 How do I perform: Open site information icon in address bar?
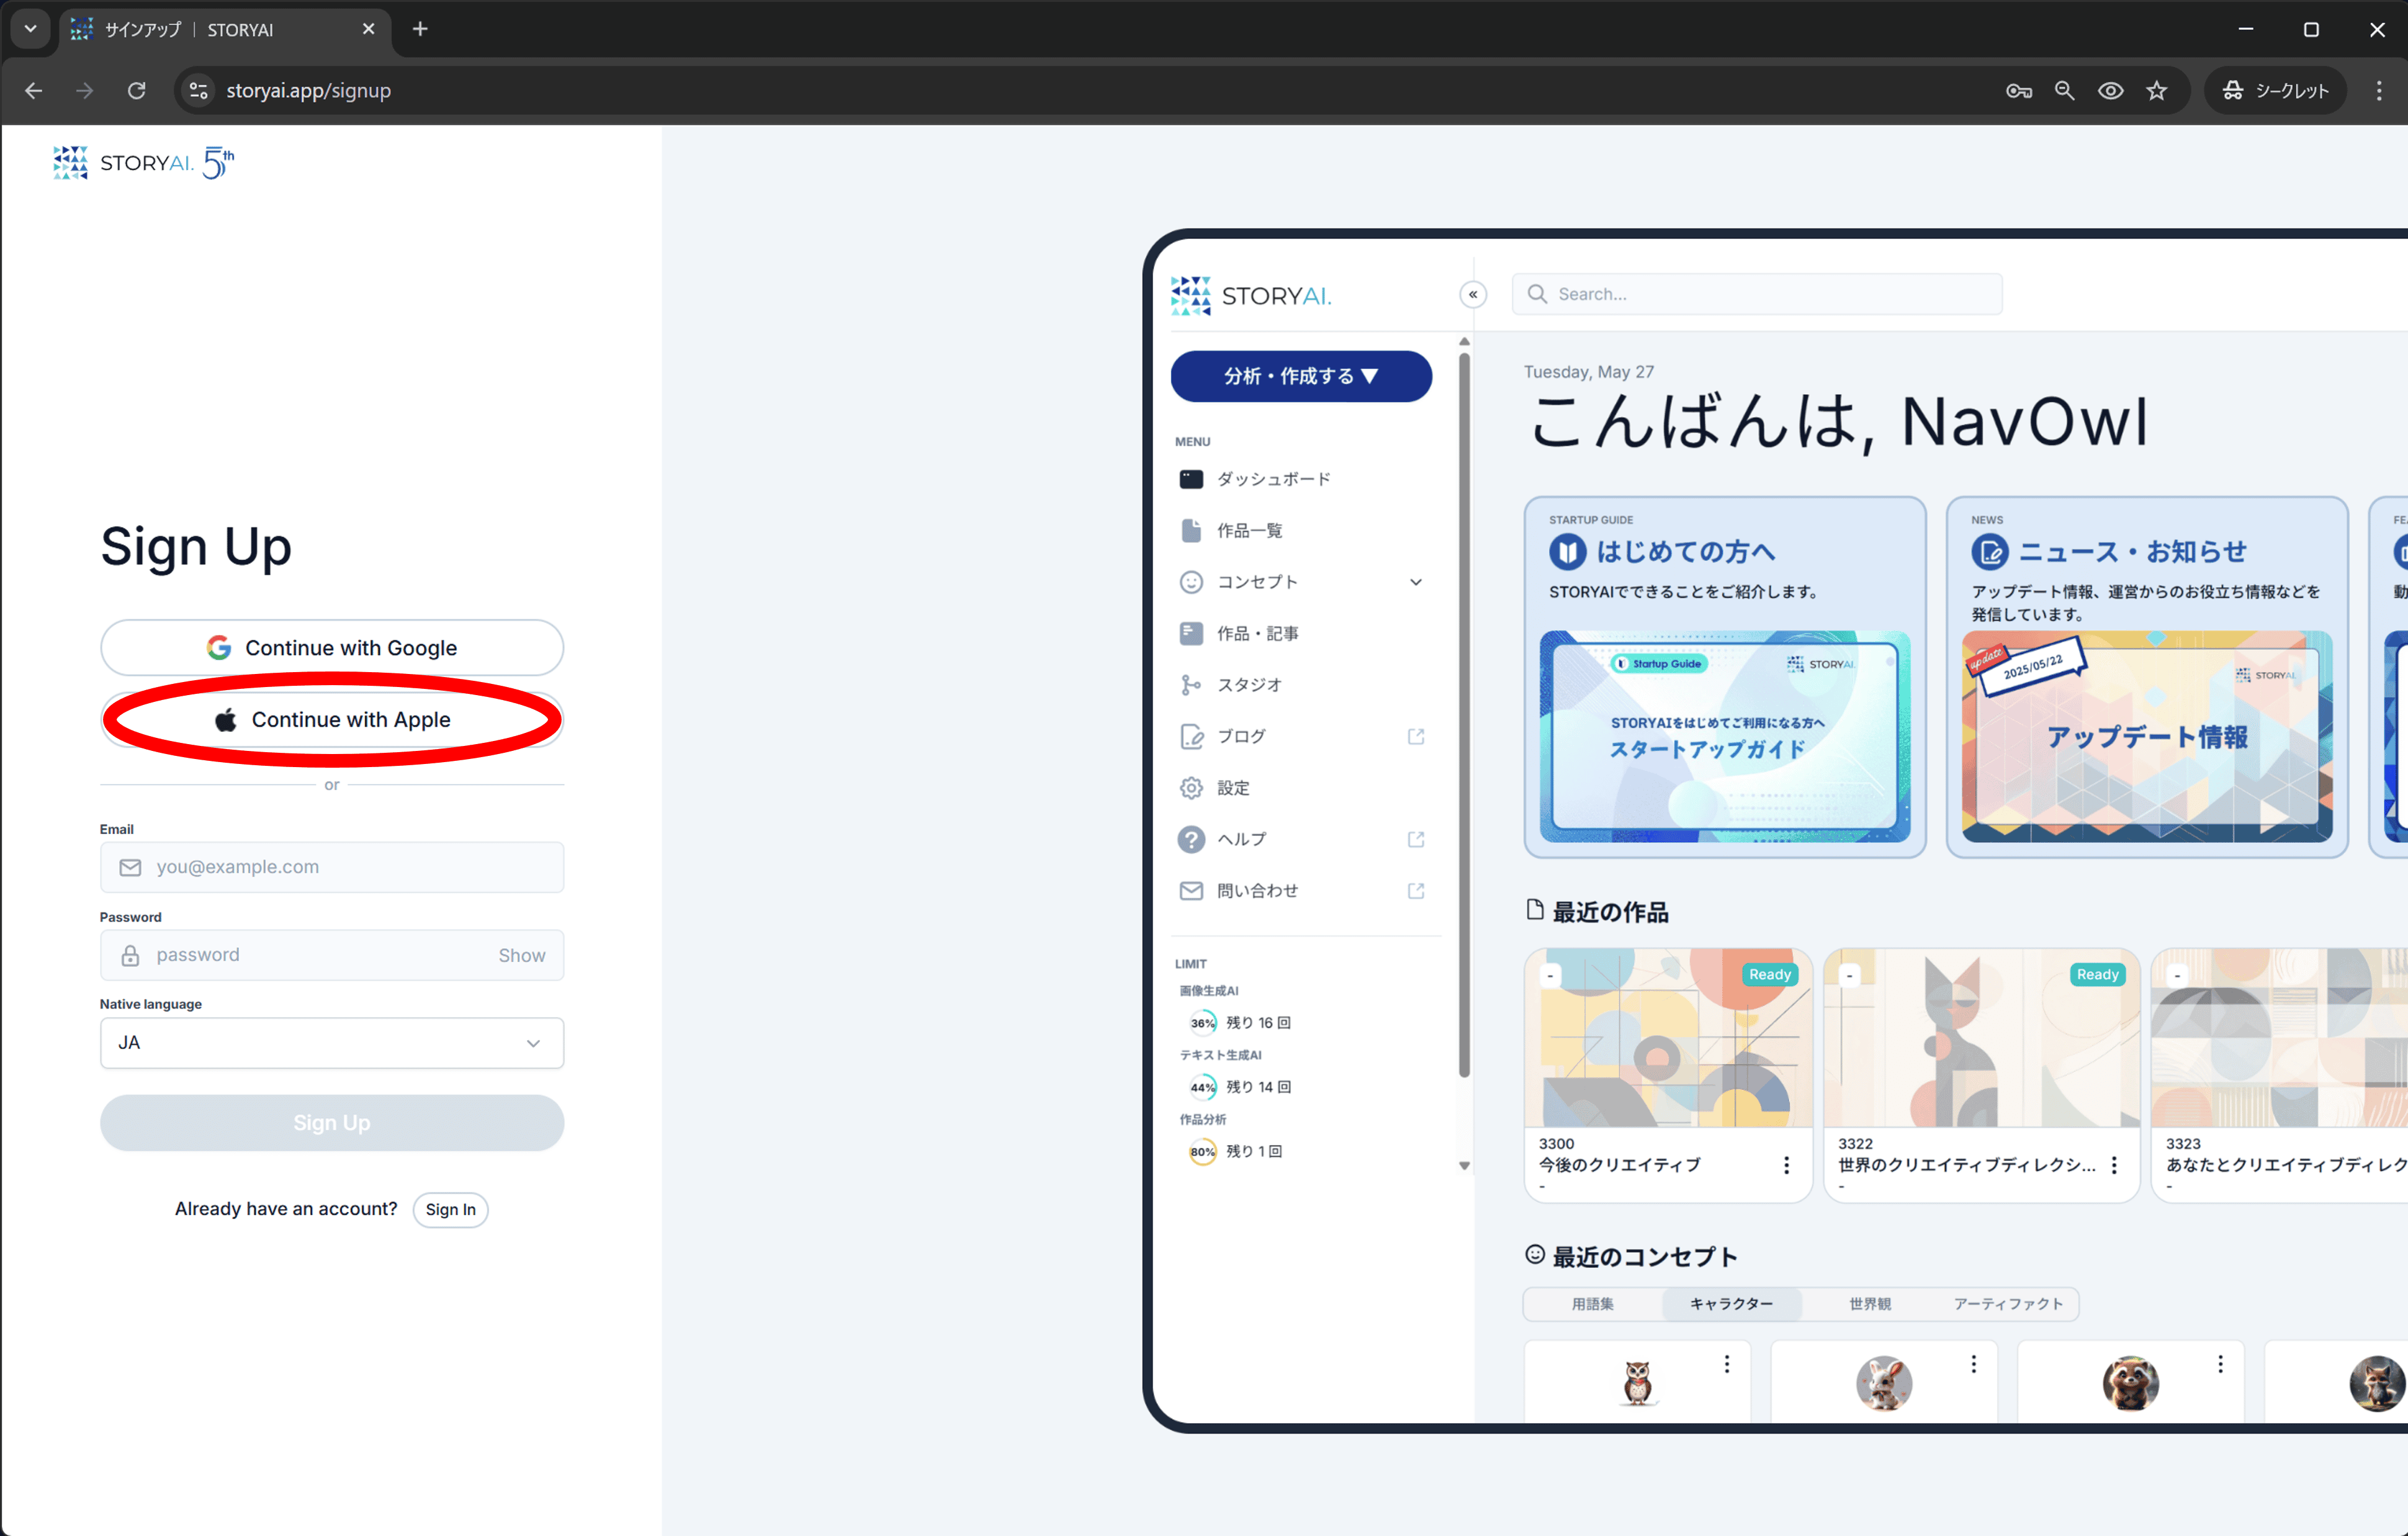coord(199,90)
